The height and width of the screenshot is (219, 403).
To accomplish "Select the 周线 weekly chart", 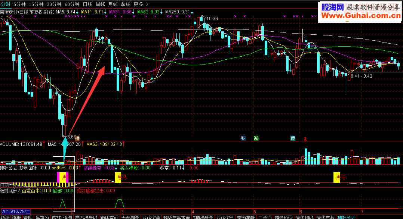I will pos(100,4).
